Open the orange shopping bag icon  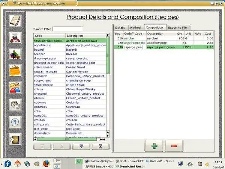point(15,71)
